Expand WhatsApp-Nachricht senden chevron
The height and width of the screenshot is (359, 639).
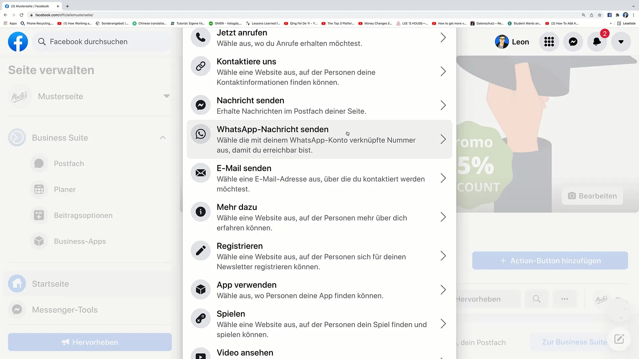pyautogui.click(x=443, y=139)
